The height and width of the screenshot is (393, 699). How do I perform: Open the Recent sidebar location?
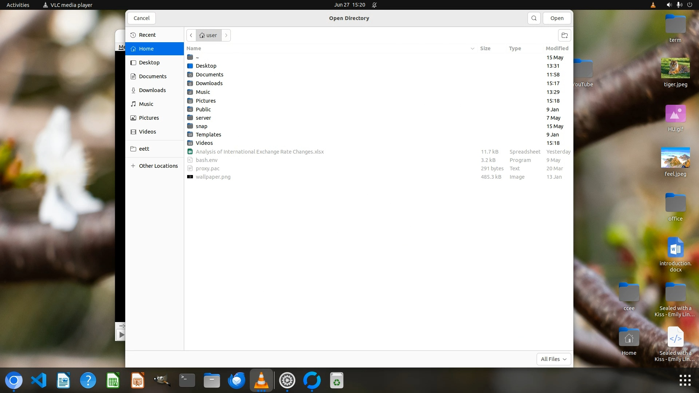click(147, 35)
